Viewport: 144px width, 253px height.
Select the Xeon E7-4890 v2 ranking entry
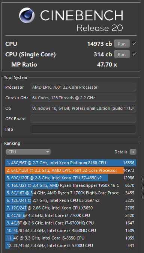pyautogui.click(x=70, y=178)
